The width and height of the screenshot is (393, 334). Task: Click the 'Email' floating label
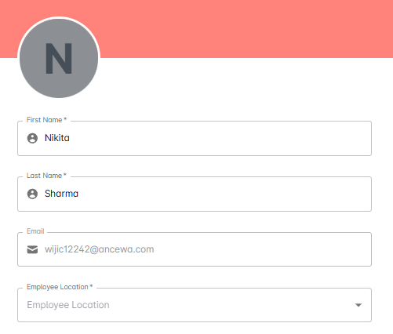pyautogui.click(x=35, y=231)
